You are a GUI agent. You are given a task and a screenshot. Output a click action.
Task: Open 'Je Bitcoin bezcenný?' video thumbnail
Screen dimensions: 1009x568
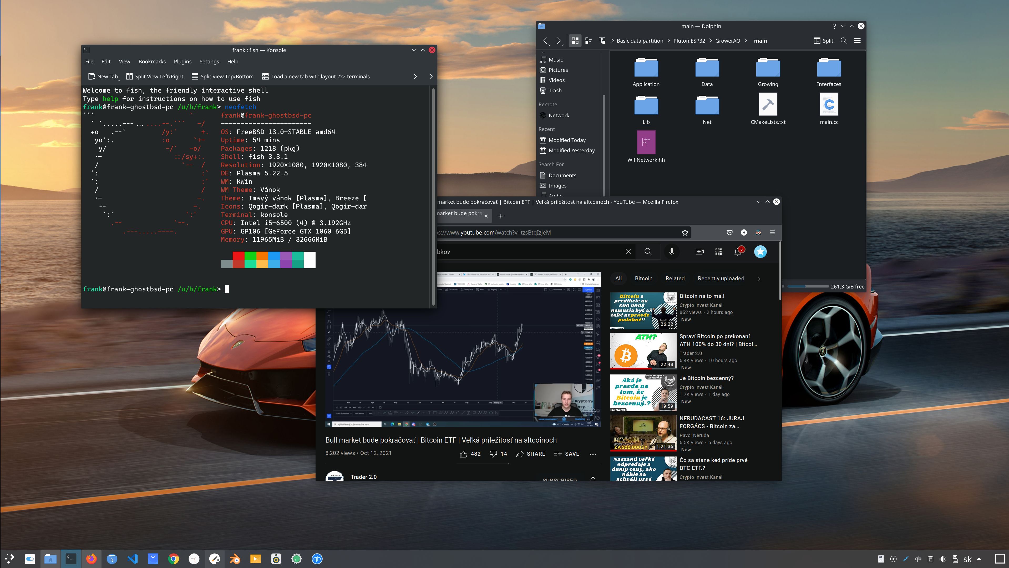pyautogui.click(x=643, y=393)
